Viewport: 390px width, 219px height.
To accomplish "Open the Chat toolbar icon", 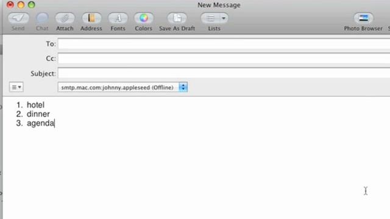I will [x=42, y=18].
